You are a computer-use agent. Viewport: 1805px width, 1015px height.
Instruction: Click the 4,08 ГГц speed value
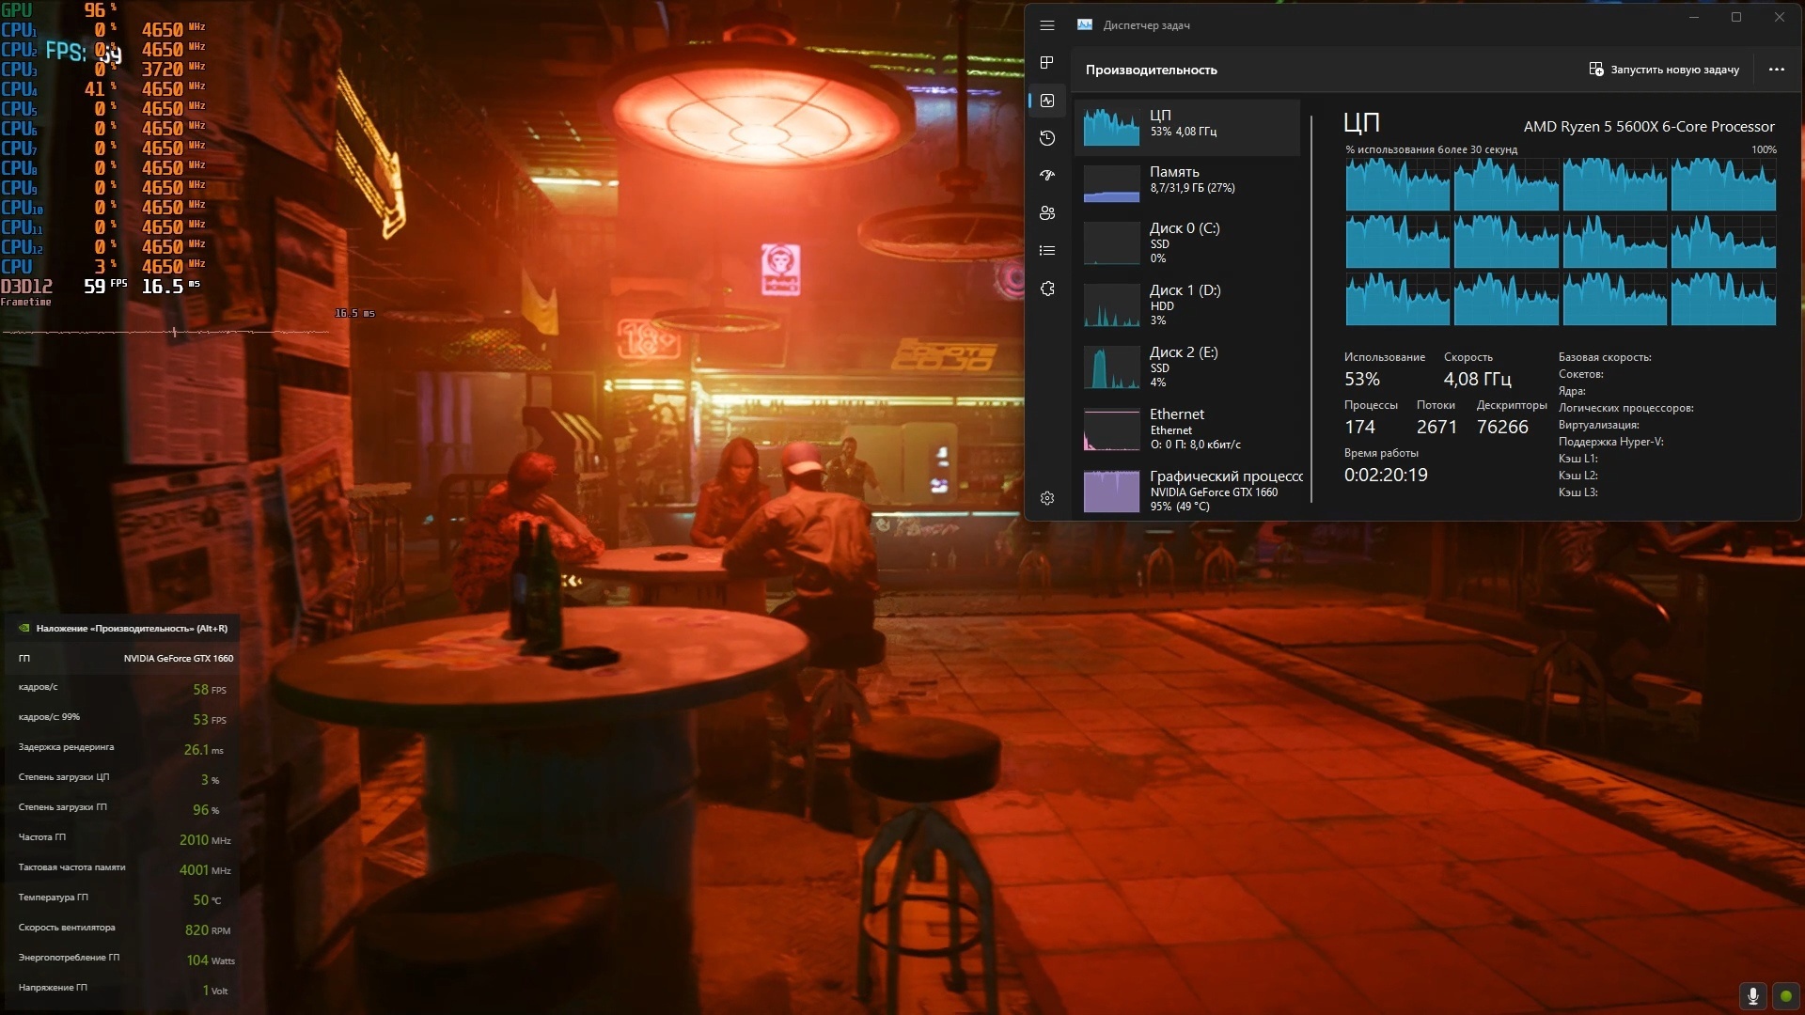pyautogui.click(x=1477, y=379)
